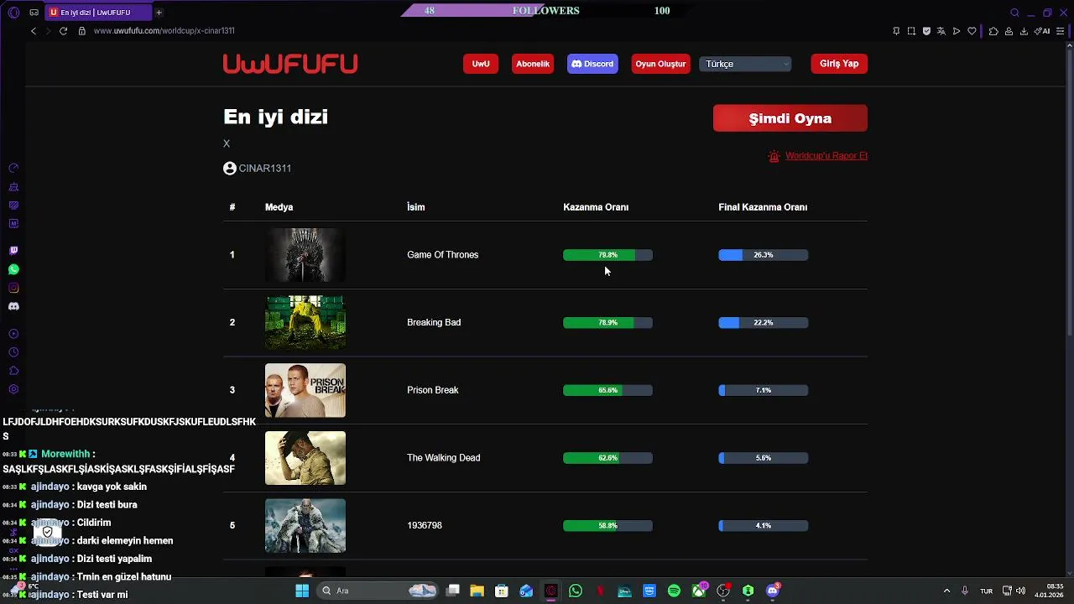Open CINAR1311 author profile
Image resolution: width=1074 pixels, height=604 pixels.
tap(258, 168)
